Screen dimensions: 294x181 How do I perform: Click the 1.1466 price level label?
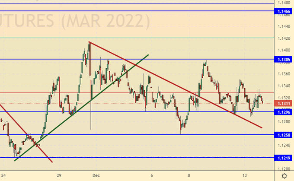coord(284,10)
